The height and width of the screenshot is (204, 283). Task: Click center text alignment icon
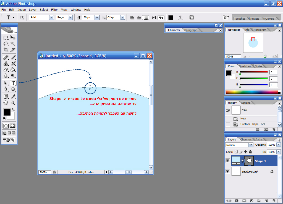point(139,17)
